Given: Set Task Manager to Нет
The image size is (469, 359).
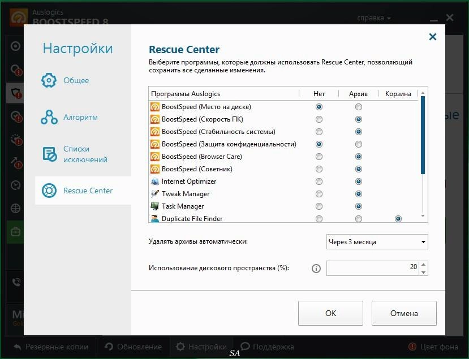Looking at the screenshot, I should [x=319, y=206].
